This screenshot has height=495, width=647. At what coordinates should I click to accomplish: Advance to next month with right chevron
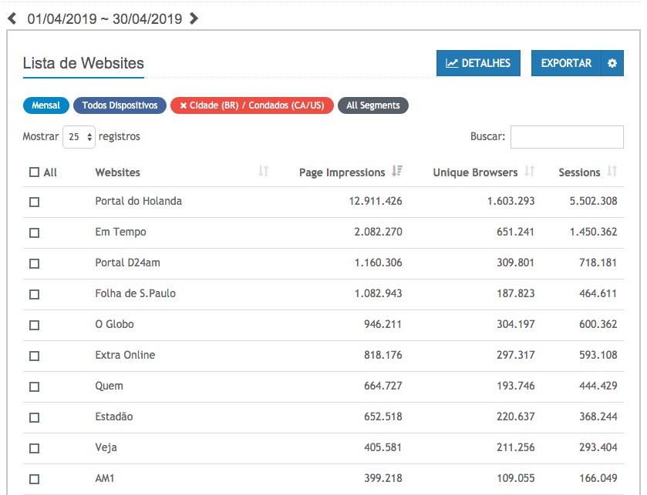click(194, 18)
